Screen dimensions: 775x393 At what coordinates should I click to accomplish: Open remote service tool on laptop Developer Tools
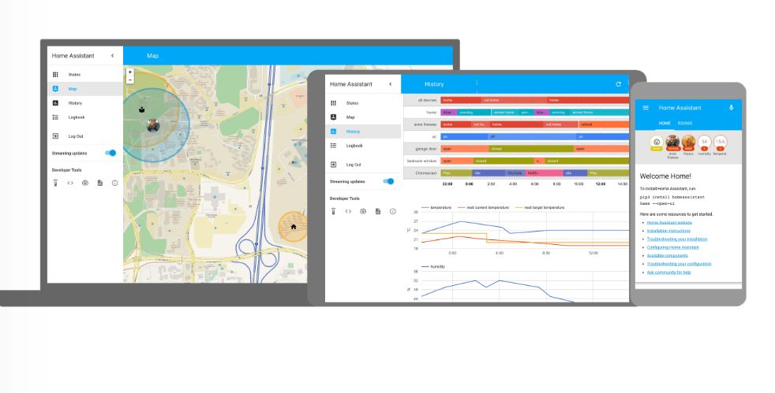[x=55, y=183]
